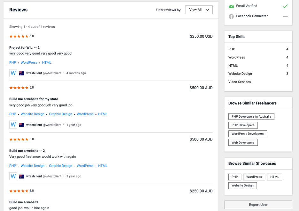Click Website Design showcase tag
This screenshot has width=299, height=211.
point(242,186)
